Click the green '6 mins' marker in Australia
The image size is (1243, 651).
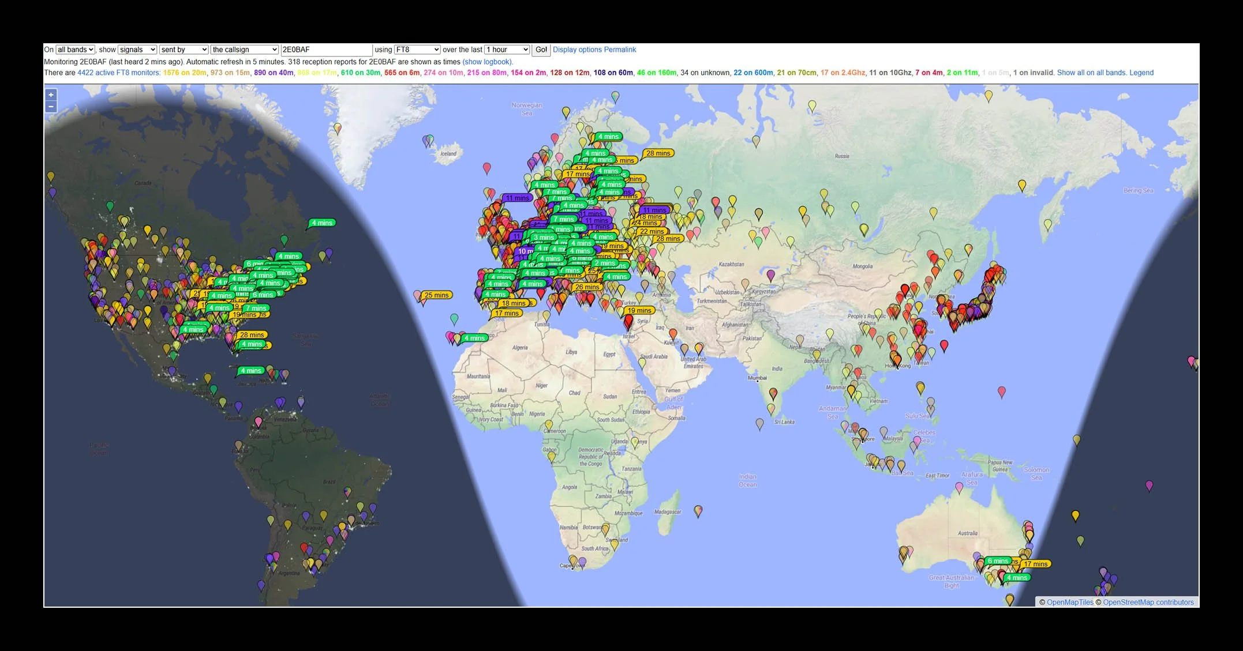[998, 561]
